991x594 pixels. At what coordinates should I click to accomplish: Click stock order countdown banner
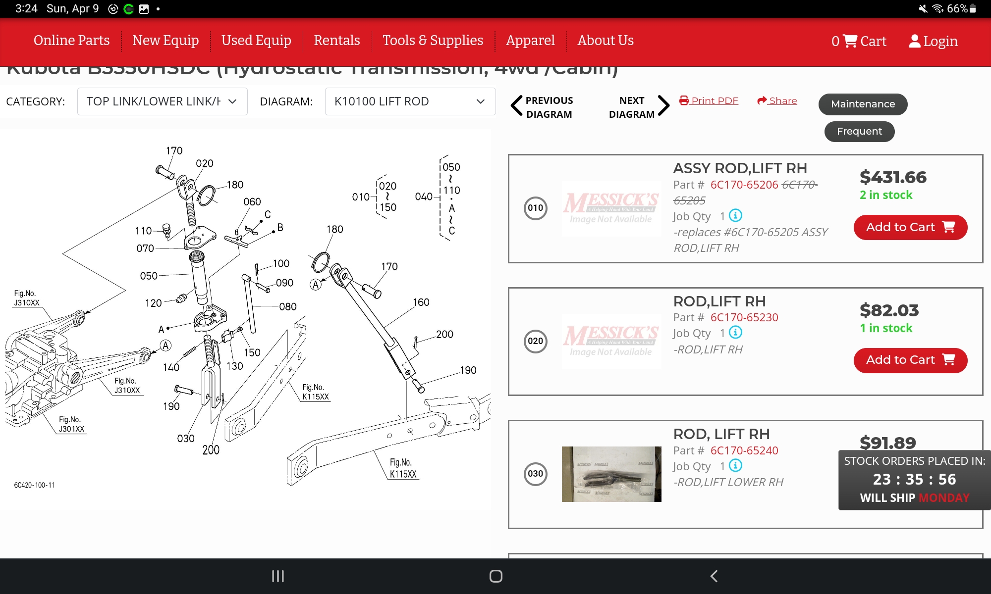[914, 480]
